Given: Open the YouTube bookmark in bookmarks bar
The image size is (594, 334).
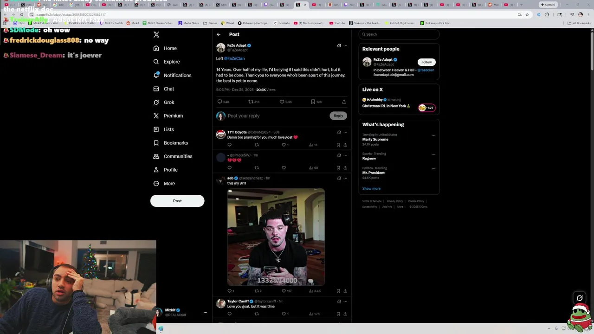Looking at the screenshot, I should 337,23.
